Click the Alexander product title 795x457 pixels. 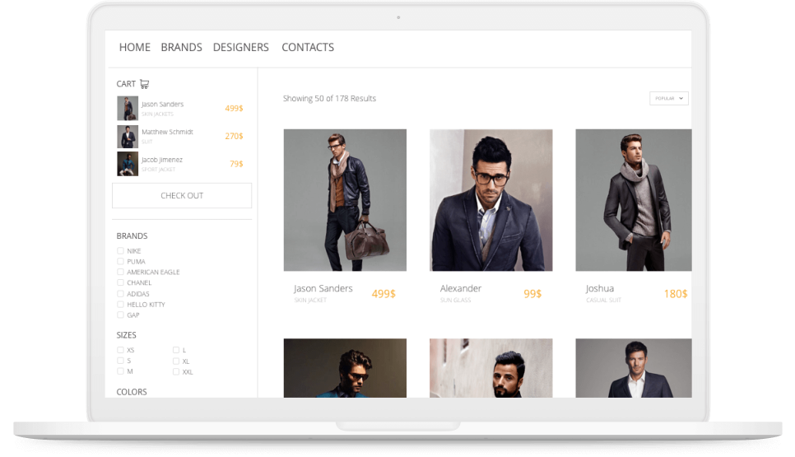coord(460,288)
